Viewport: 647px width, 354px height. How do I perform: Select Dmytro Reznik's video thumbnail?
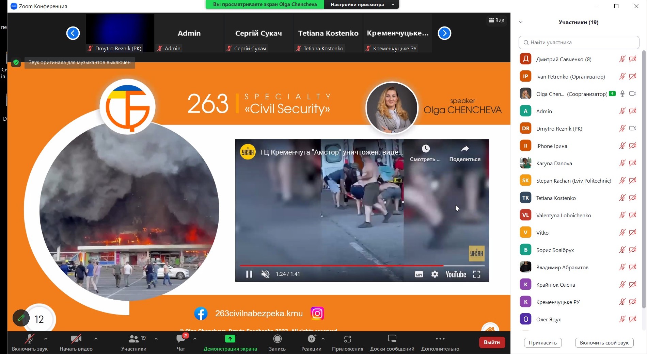[120, 33]
